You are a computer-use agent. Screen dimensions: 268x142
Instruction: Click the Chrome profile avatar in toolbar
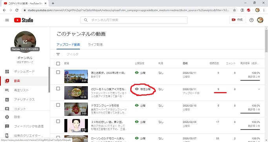[x=257, y=10]
